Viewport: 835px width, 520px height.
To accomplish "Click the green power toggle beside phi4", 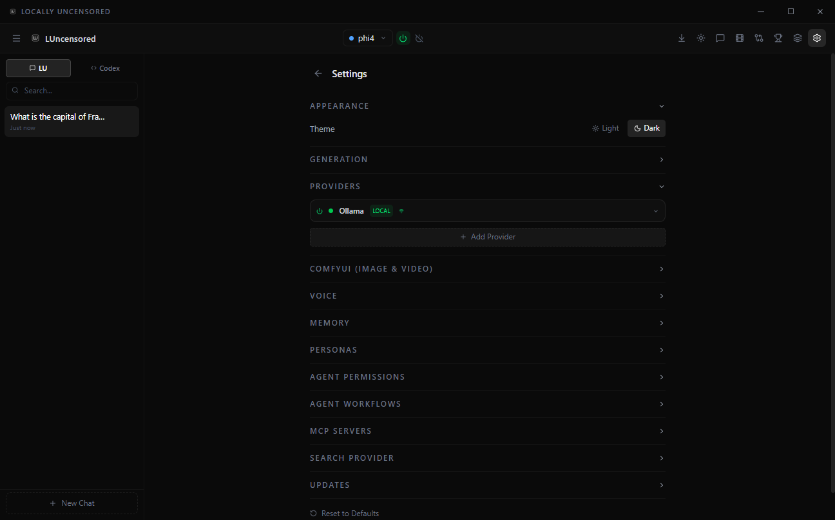I will [x=403, y=38].
